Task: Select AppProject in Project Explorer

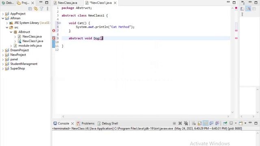Action: 18,14
